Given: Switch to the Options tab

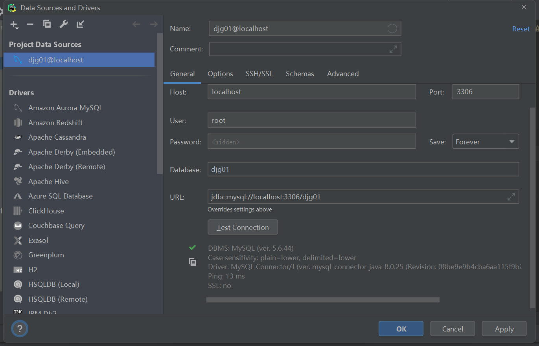Looking at the screenshot, I should [220, 74].
